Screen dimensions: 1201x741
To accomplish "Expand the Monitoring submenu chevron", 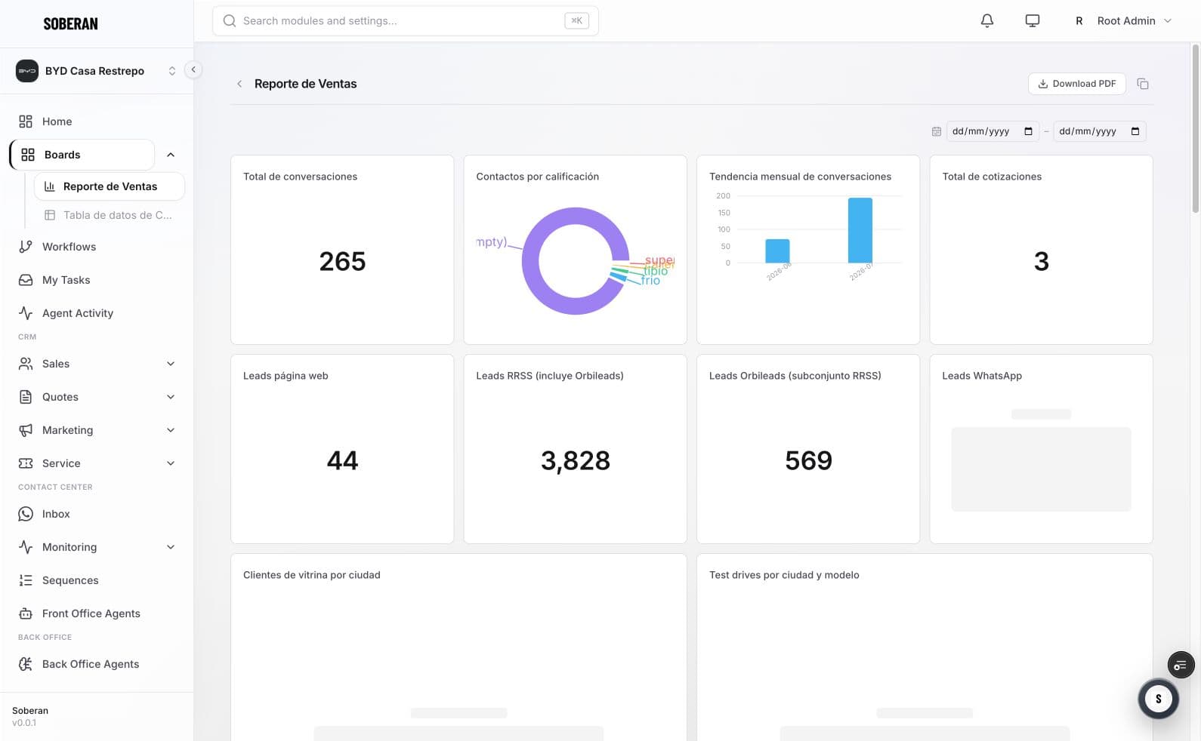I will [x=171, y=547].
